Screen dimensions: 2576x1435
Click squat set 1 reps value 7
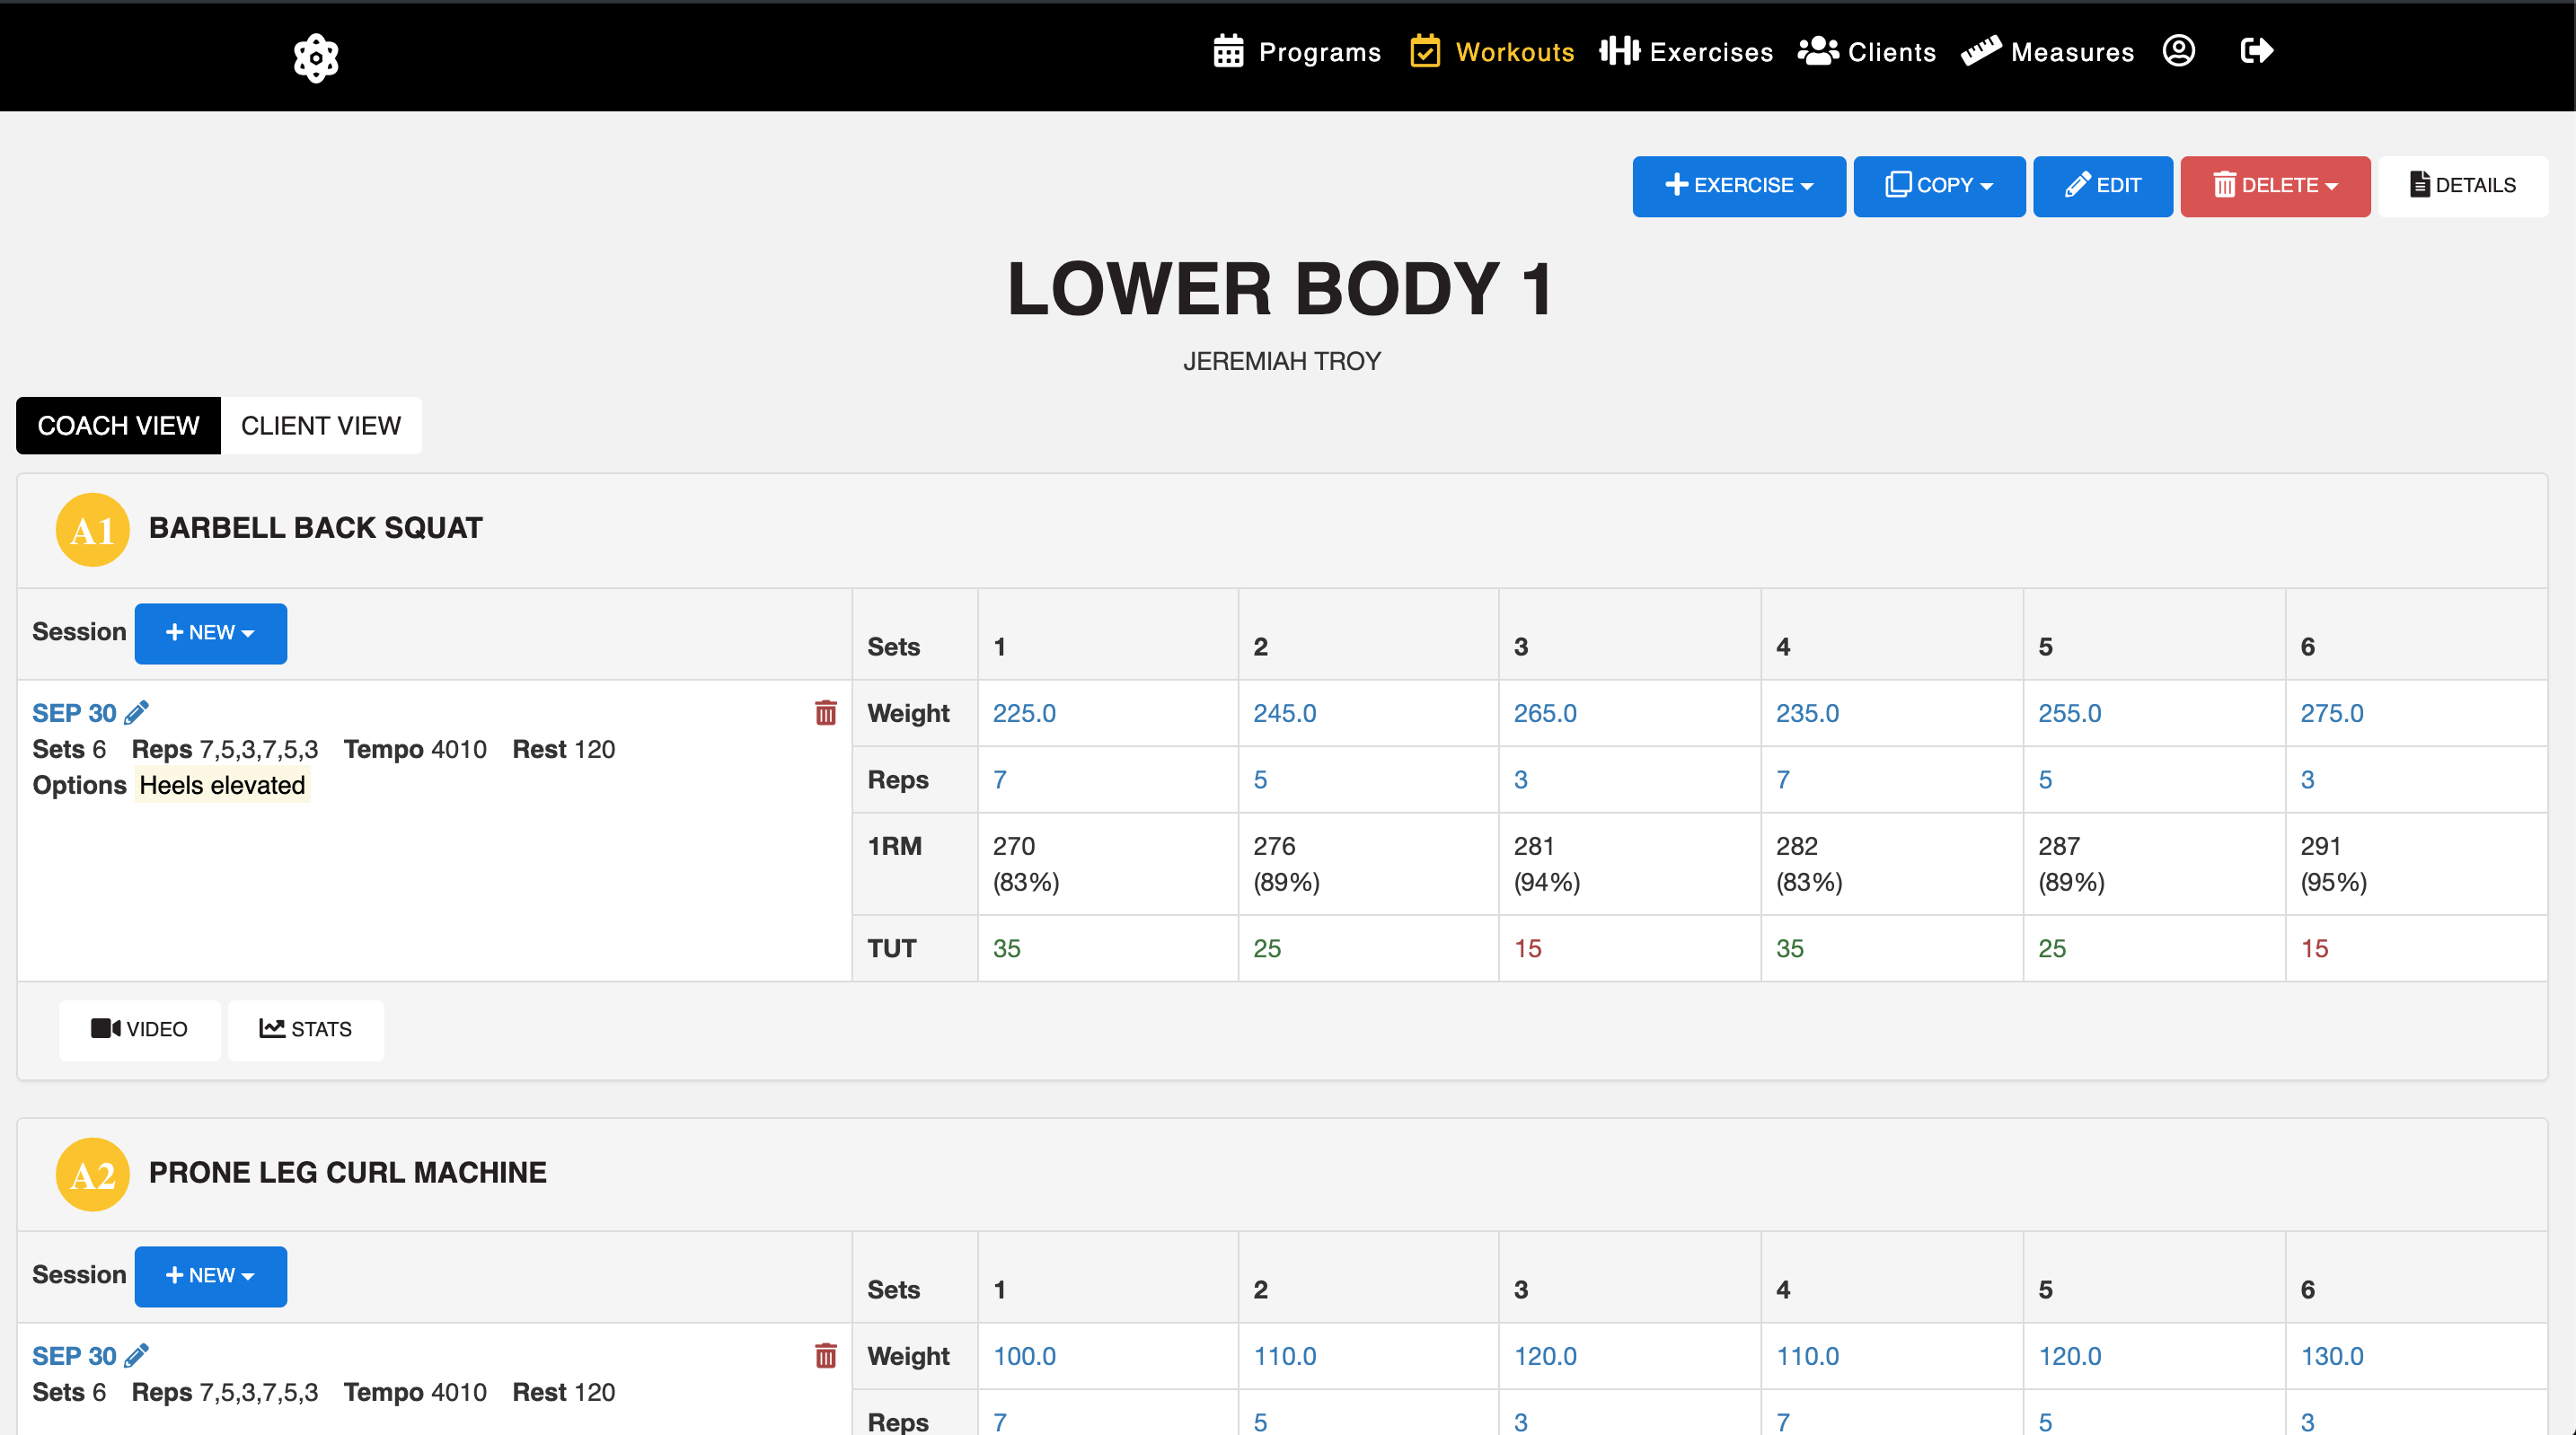pyautogui.click(x=1000, y=779)
